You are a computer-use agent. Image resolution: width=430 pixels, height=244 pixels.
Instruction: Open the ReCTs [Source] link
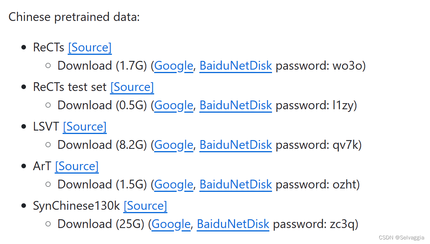coord(90,48)
